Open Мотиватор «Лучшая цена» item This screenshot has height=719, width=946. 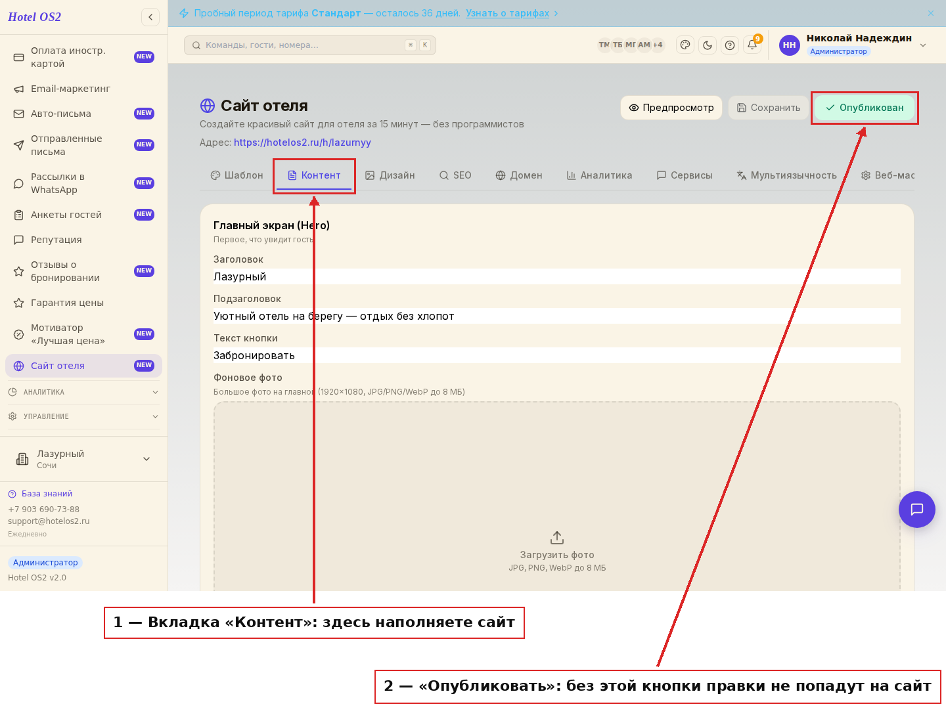point(83,334)
